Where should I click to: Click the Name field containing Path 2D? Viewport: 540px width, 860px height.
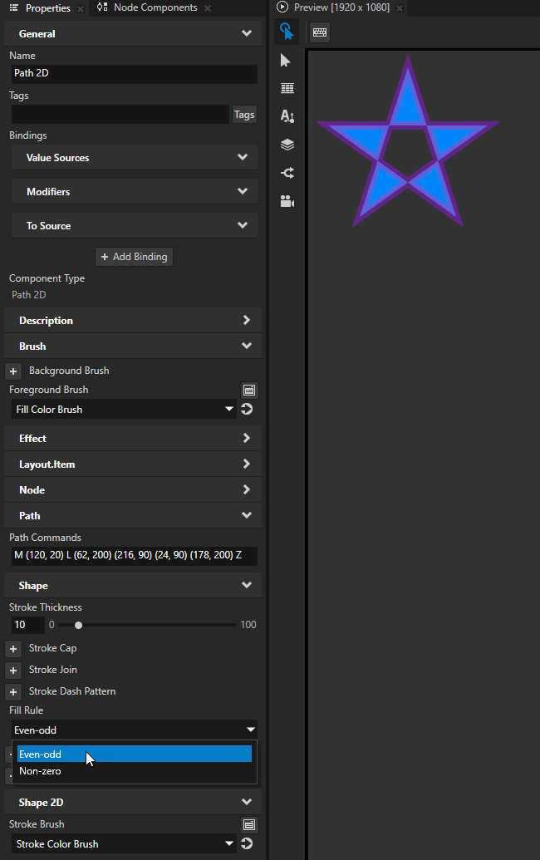click(135, 73)
